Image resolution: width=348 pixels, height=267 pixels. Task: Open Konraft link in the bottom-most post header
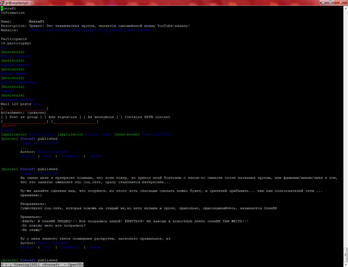[x=28, y=261]
